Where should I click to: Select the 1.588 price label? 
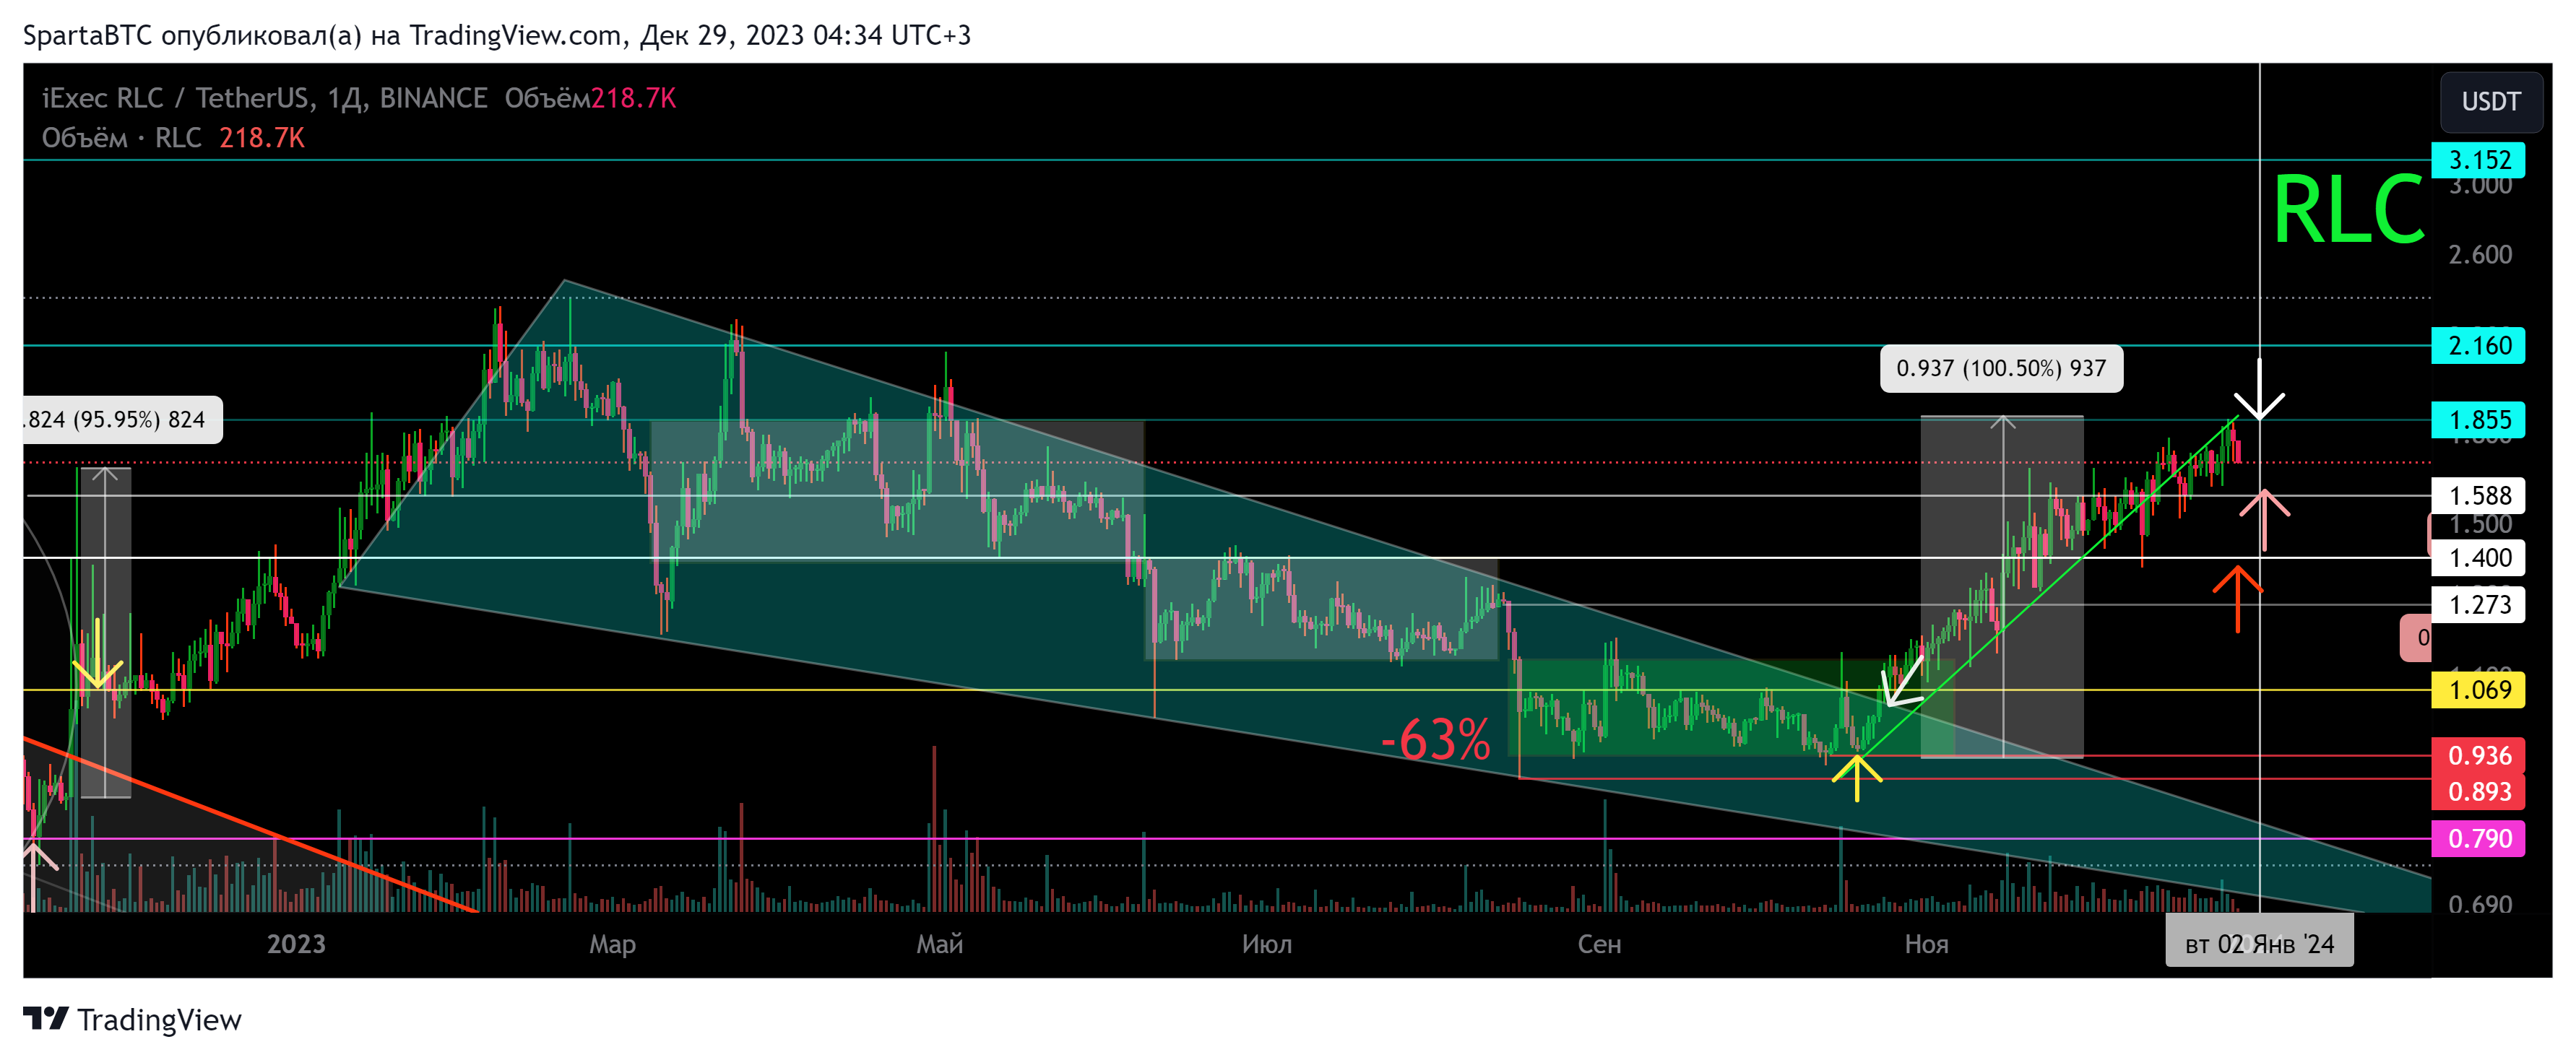pos(2478,496)
